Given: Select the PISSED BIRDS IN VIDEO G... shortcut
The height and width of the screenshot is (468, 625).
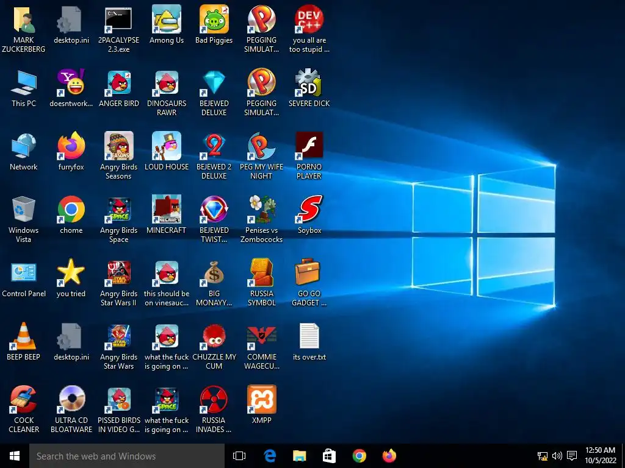Looking at the screenshot, I should point(118,399).
